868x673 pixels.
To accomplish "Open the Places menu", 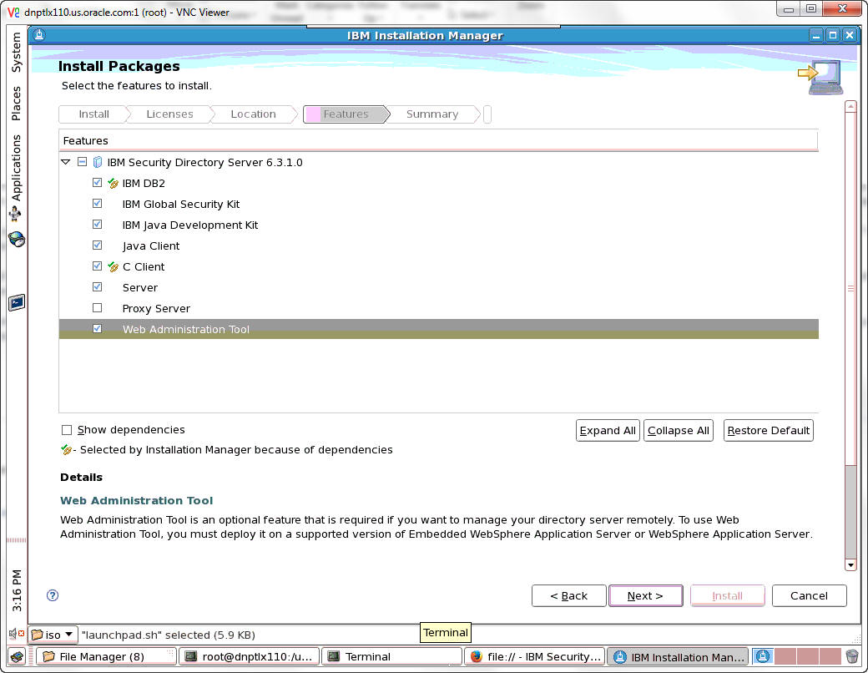I will coord(16,103).
